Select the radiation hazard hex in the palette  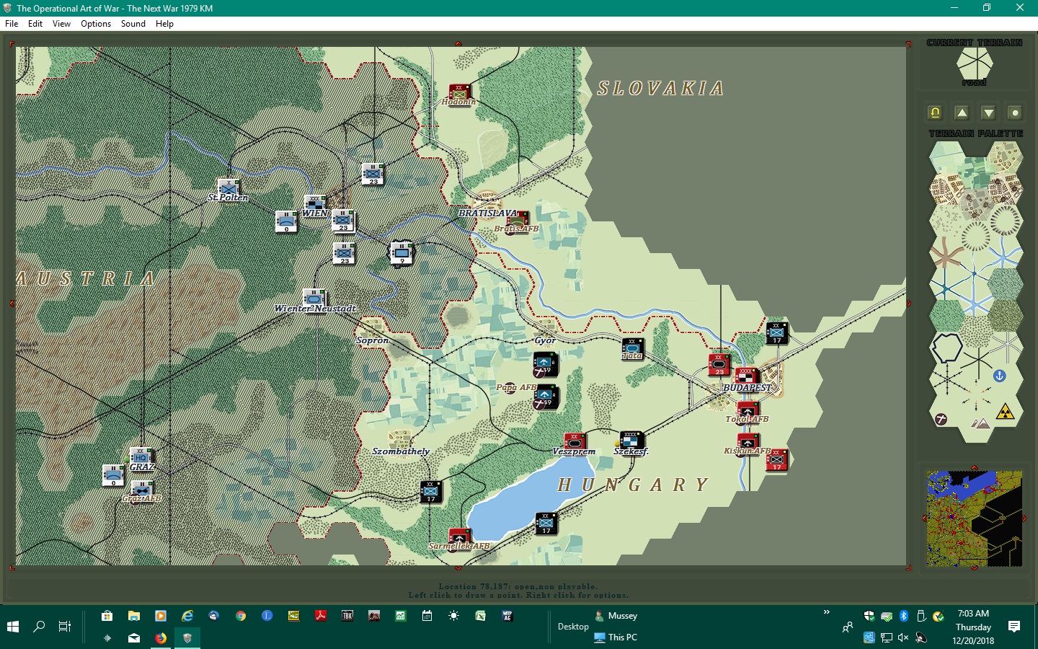[x=1004, y=412]
